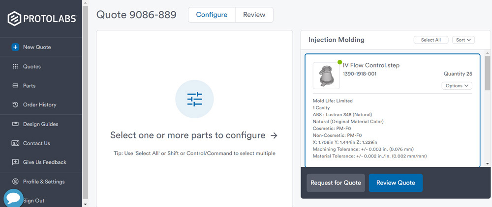
Task: Open Order History clock icon
Action: [15, 104]
